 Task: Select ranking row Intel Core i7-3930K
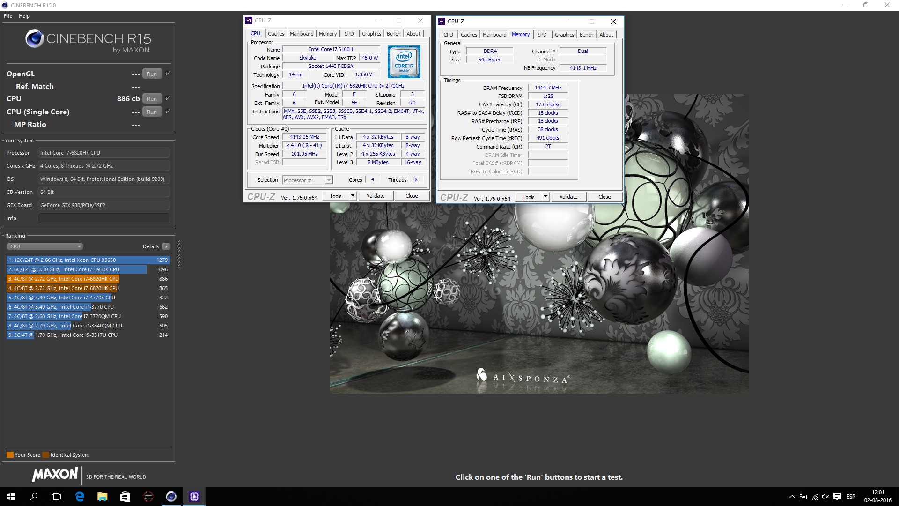(x=88, y=269)
